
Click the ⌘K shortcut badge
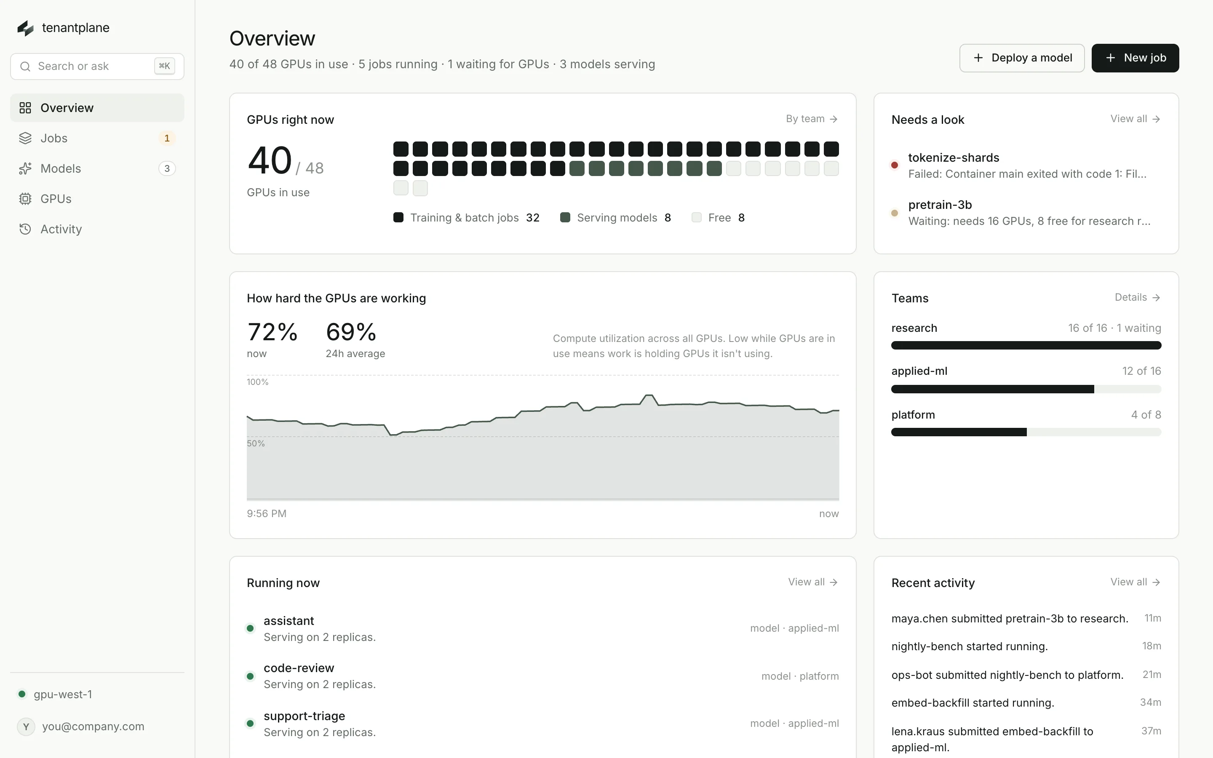(164, 66)
